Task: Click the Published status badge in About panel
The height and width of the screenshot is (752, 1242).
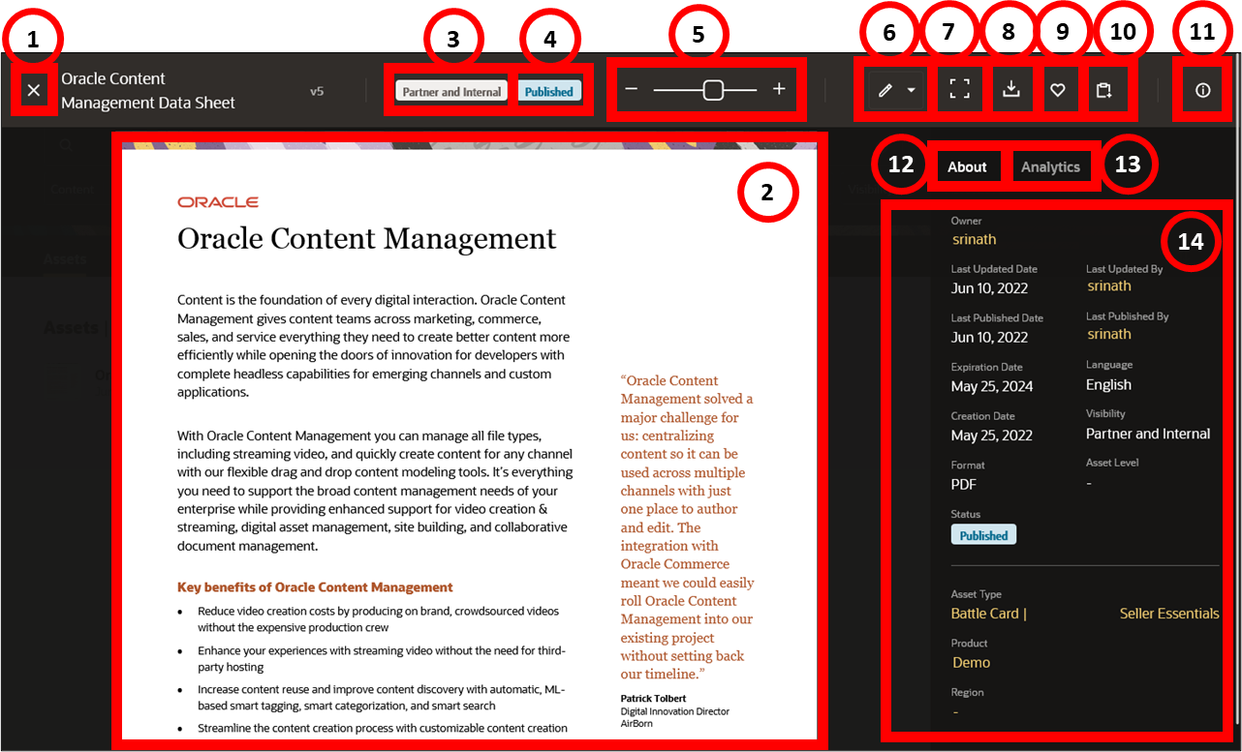Action: click(x=983, y=535)
